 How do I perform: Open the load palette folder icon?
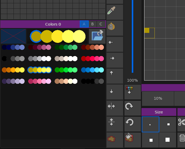point(97,36)
